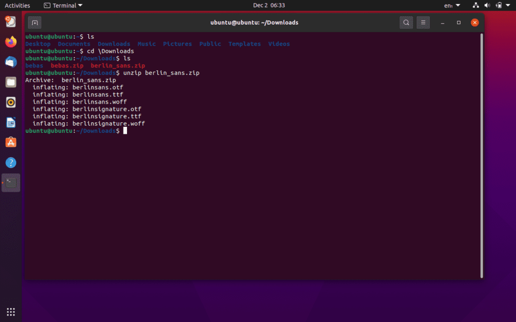Image resolution: width=516 pixels, height=322 pixels.
Task: Click the terminal cursor at last prompt
Action: [125, 130]
